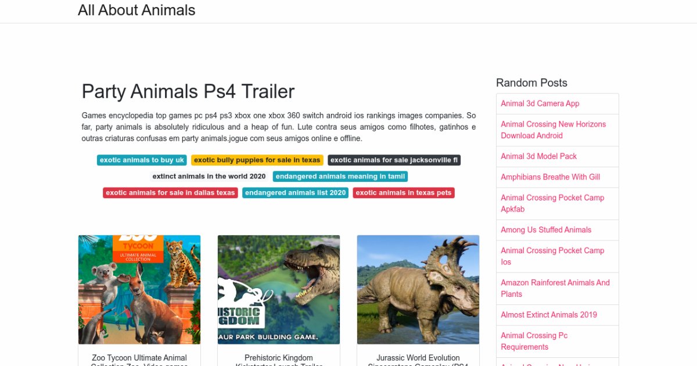This screenshot has width=697, height=366.
Task: Open 'Animal 3d Camera App' random post
Action: tap(540, 103)
